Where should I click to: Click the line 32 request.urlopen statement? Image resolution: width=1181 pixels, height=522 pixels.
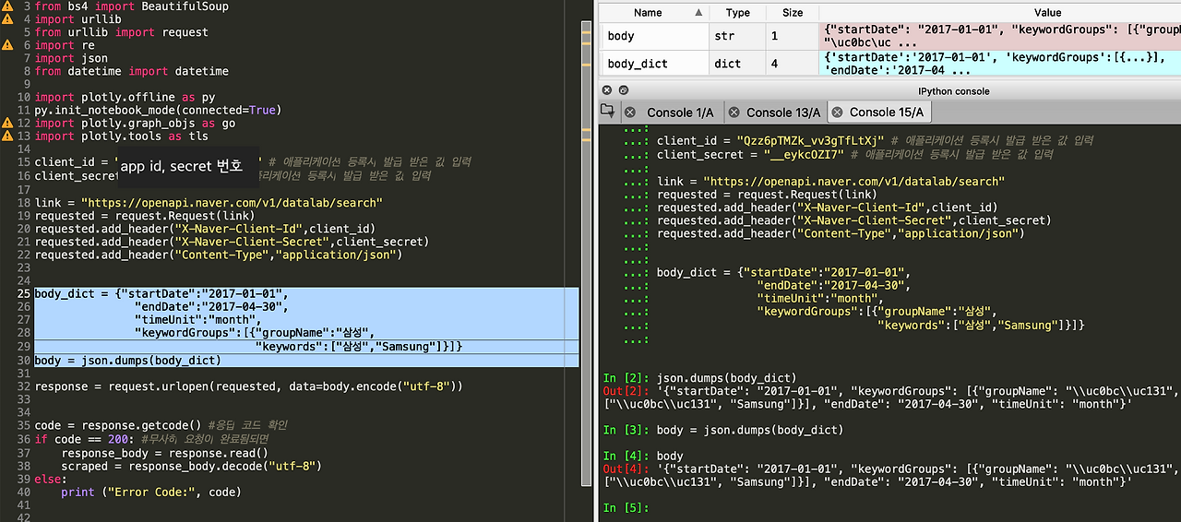[x=248, y=386]
